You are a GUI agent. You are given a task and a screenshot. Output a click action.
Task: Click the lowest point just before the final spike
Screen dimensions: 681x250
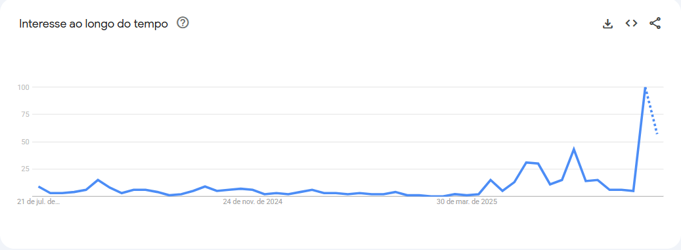(x=634, y=191)
